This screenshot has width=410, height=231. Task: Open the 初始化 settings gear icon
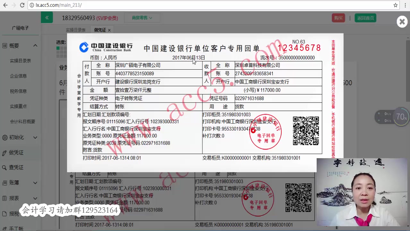5,138
